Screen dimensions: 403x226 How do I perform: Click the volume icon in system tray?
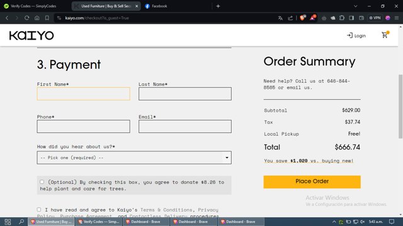[x=363, y=222]
